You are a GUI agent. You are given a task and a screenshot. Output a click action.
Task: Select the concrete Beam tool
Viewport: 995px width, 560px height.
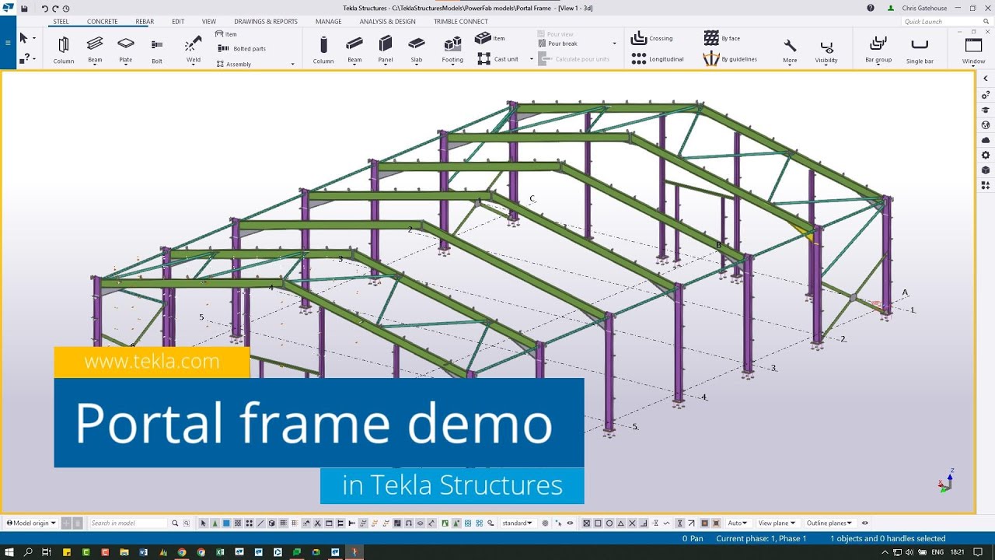(x=354, y=50)
